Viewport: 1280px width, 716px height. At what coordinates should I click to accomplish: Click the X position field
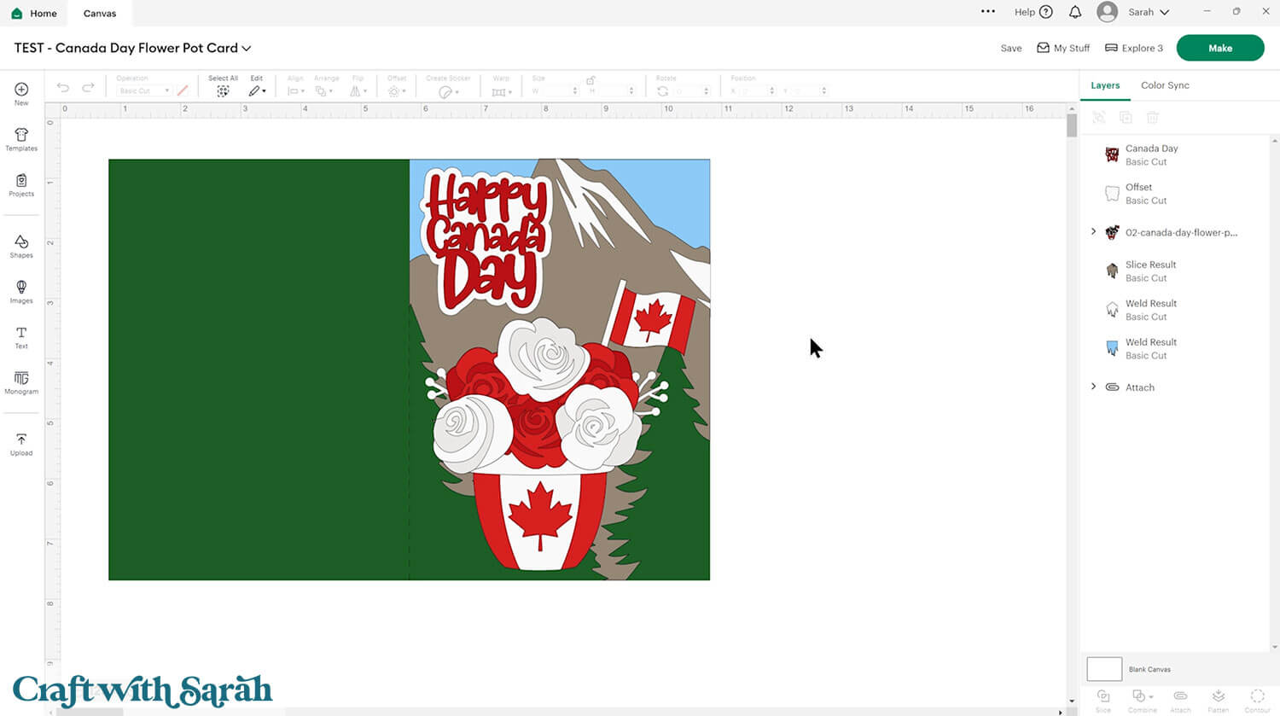tap(753, 90)
